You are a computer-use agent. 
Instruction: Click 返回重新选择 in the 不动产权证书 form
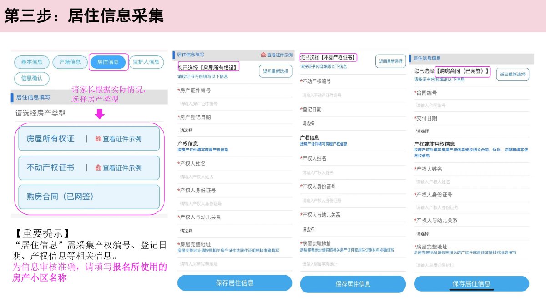(x=390, y=61)
